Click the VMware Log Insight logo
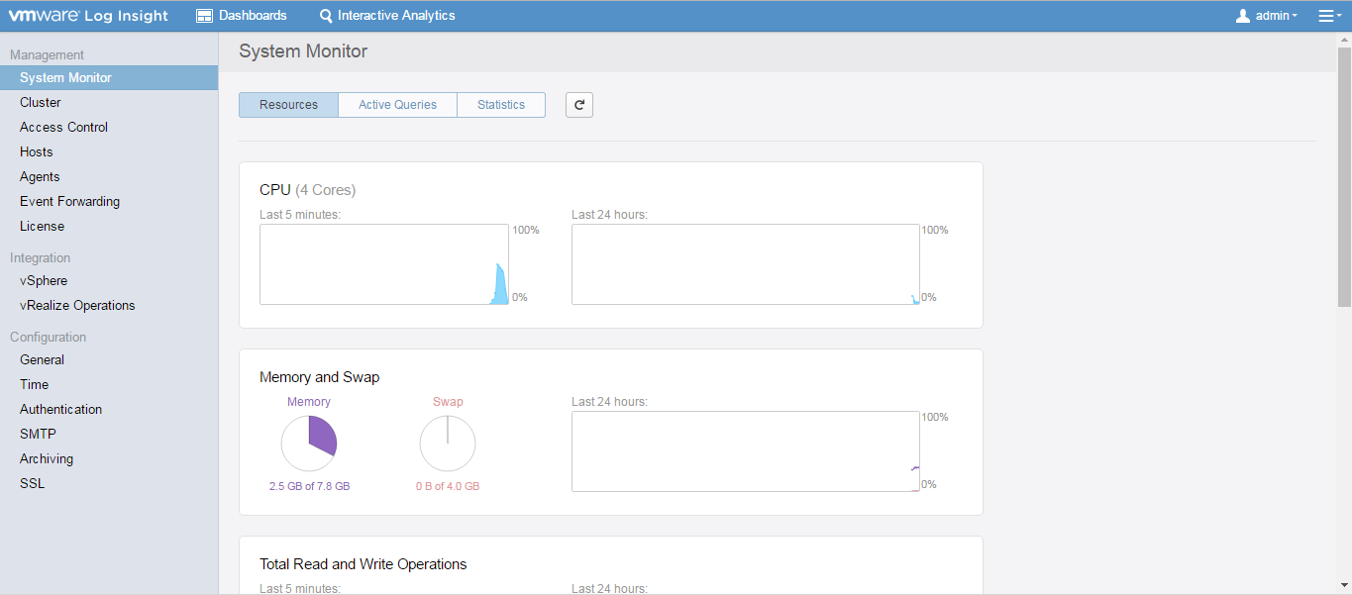Image resolution: width=1352 pixels, height=595 pixels. (x=88, y=15)
